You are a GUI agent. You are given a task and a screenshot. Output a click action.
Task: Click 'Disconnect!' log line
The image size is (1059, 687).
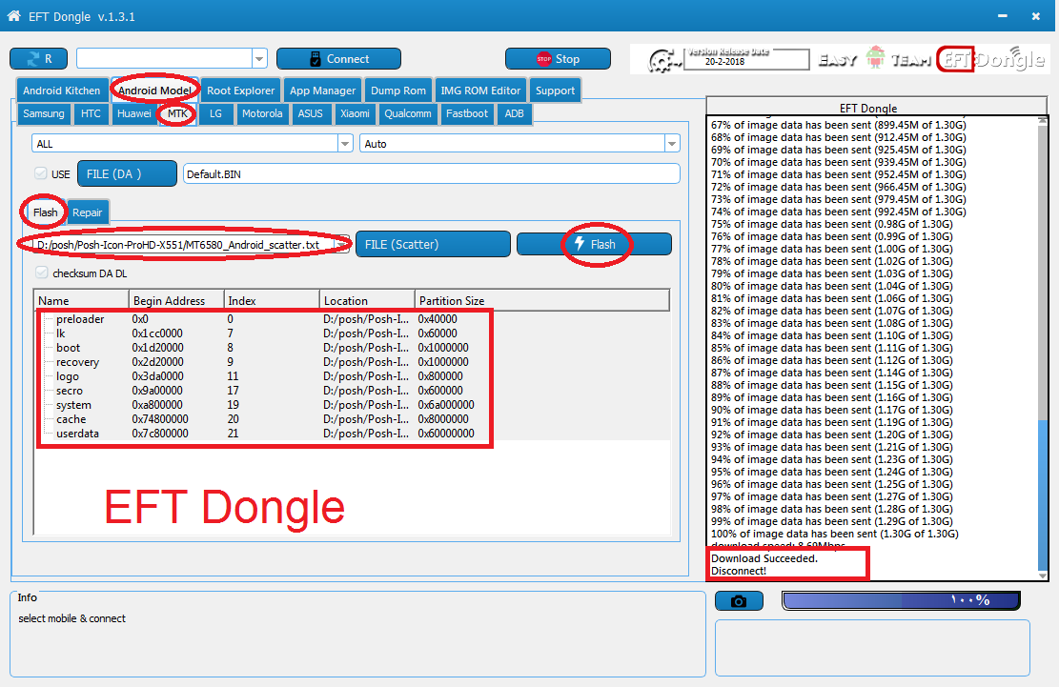tap(739, 571)
